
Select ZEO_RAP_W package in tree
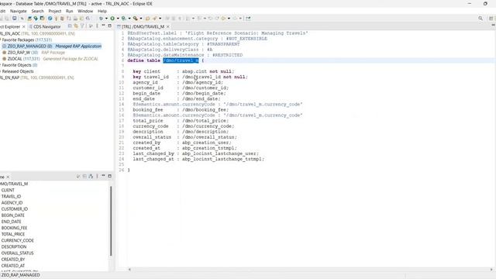coord(33,53)
